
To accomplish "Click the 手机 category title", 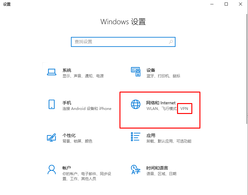I will (x=67, y=103).
